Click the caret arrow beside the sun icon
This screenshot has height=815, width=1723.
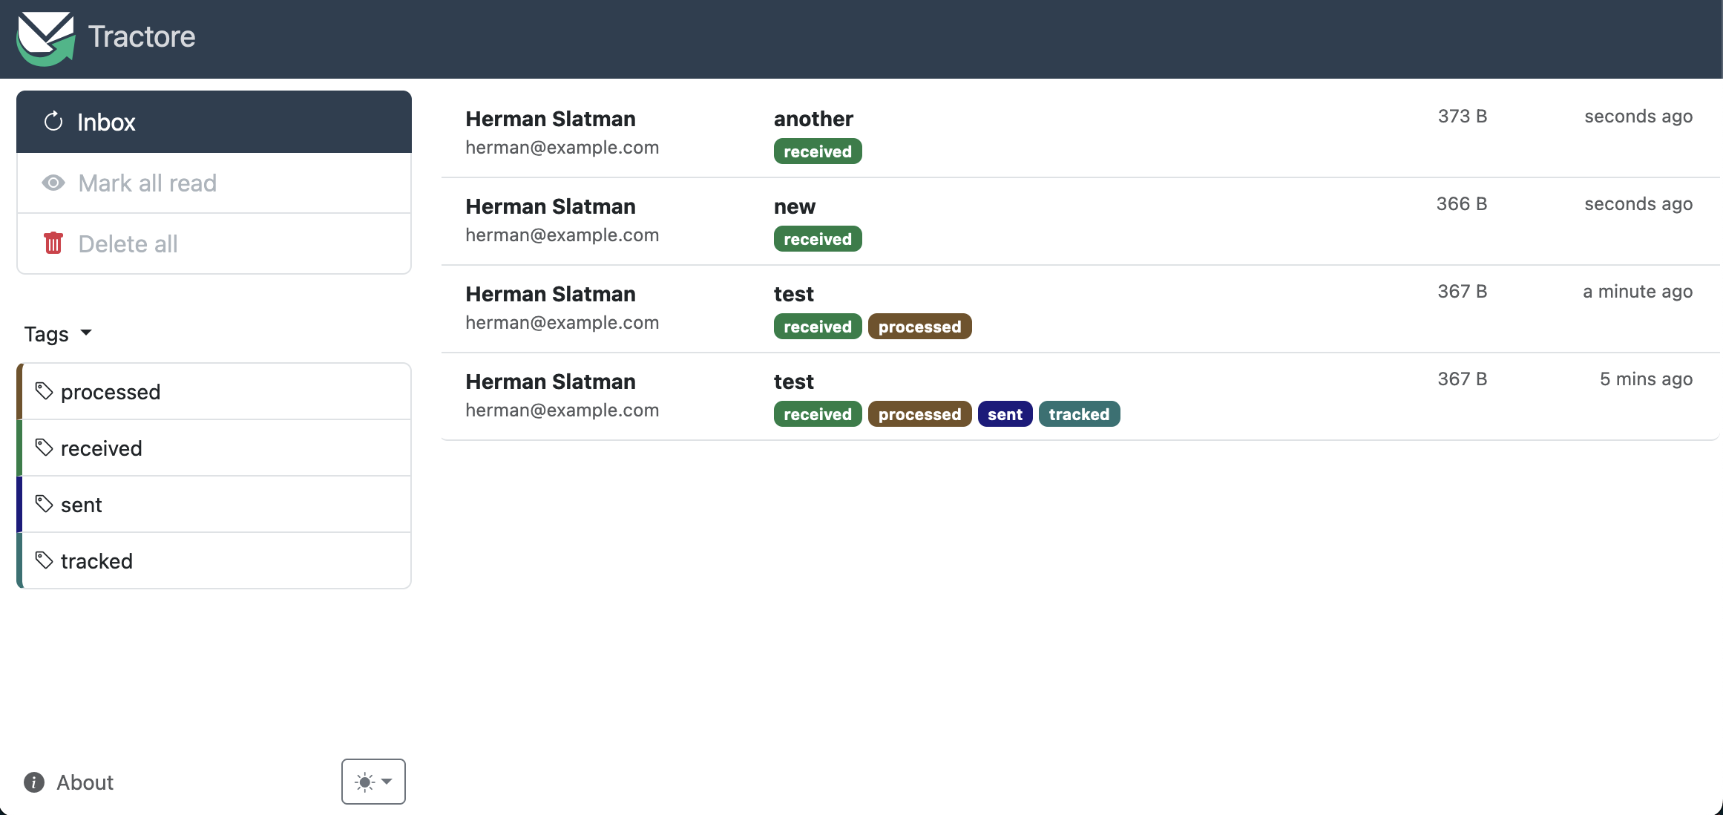click(387, 782)
